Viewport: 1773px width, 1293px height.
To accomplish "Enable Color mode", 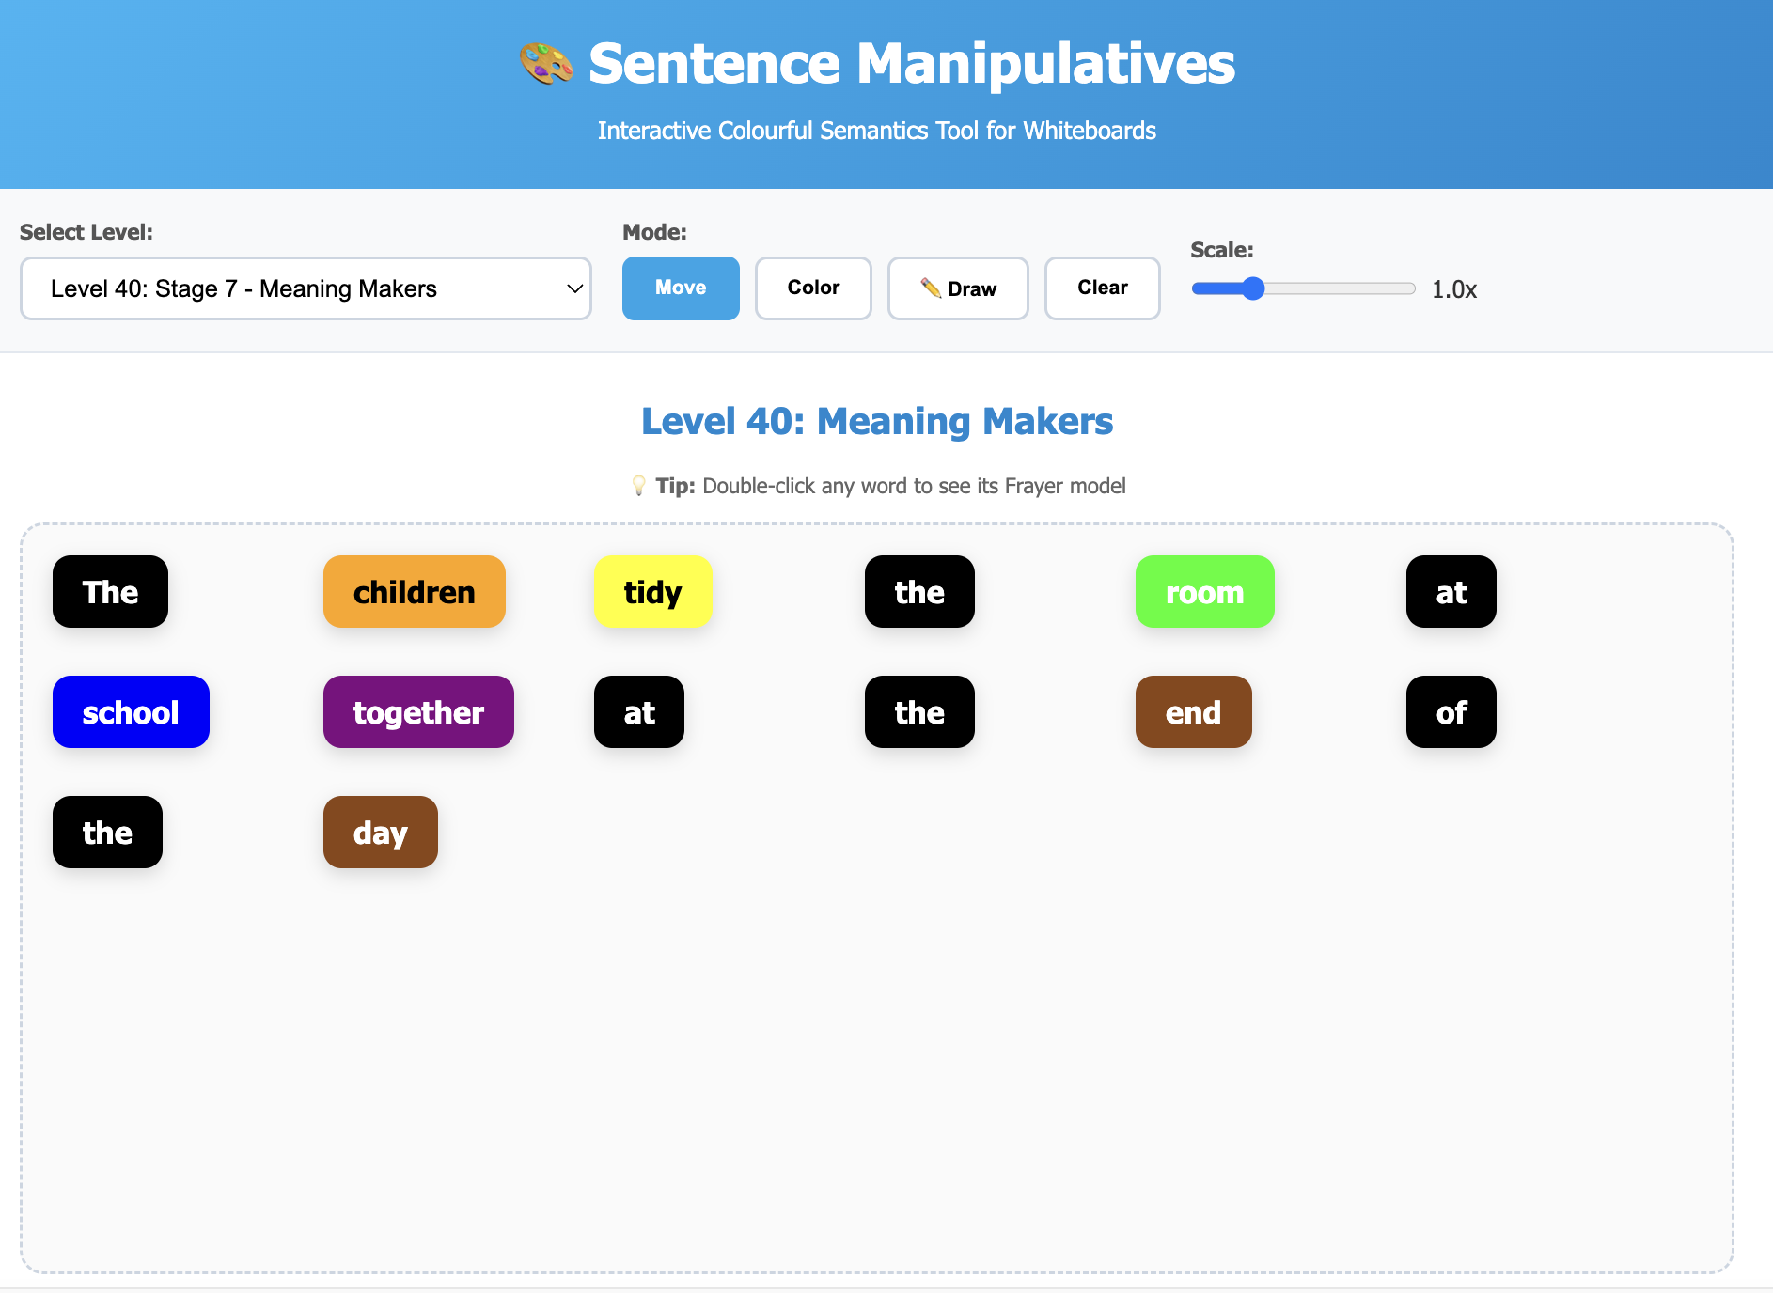I will tap(813, 288).
